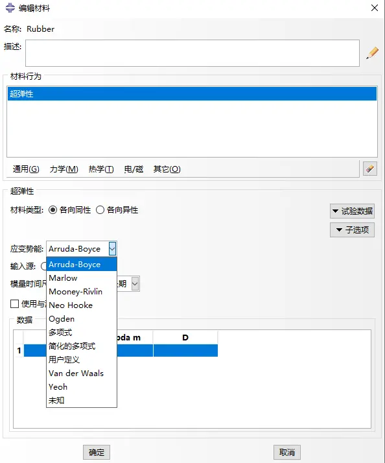Click into the 描述 text field

(x=192, y=53)
